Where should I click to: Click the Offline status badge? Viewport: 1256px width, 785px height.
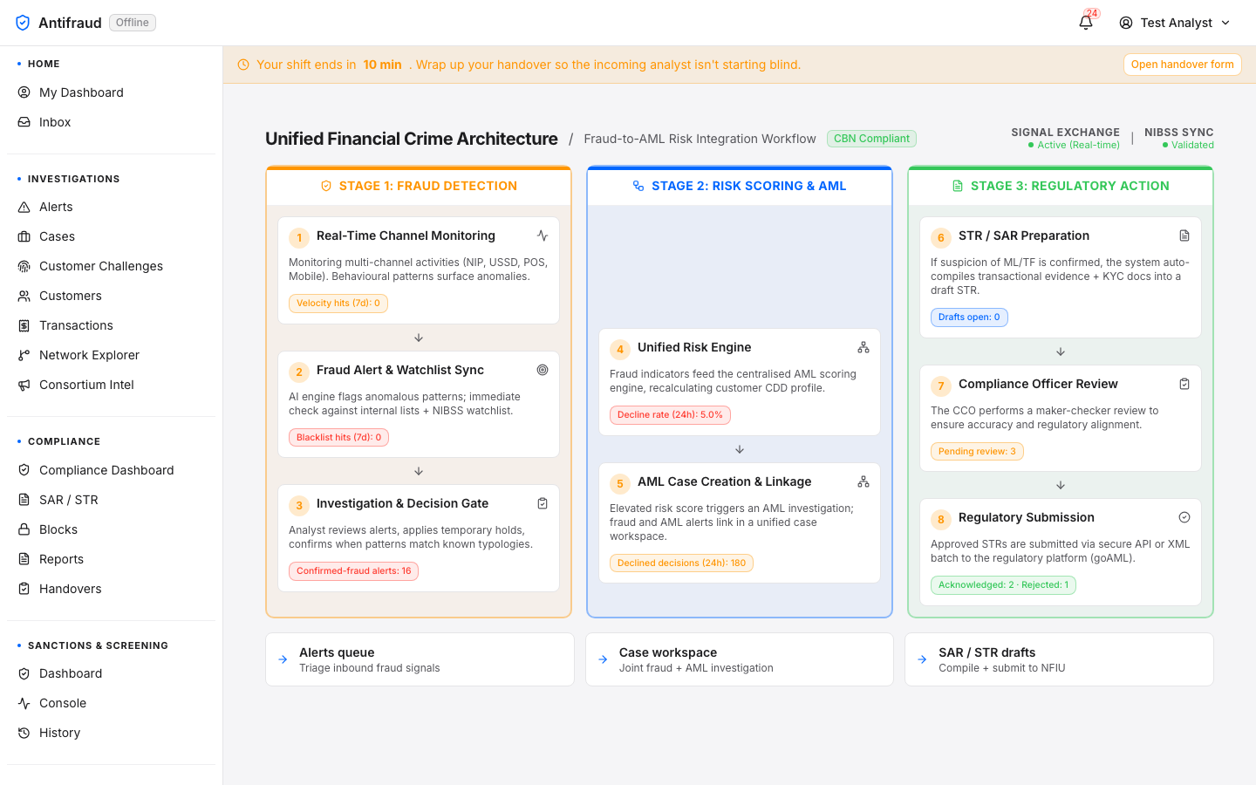[133, 23]
